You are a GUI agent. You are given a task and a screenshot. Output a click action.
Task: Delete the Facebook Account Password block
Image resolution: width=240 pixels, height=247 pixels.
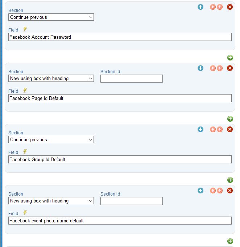click(230, 7)
